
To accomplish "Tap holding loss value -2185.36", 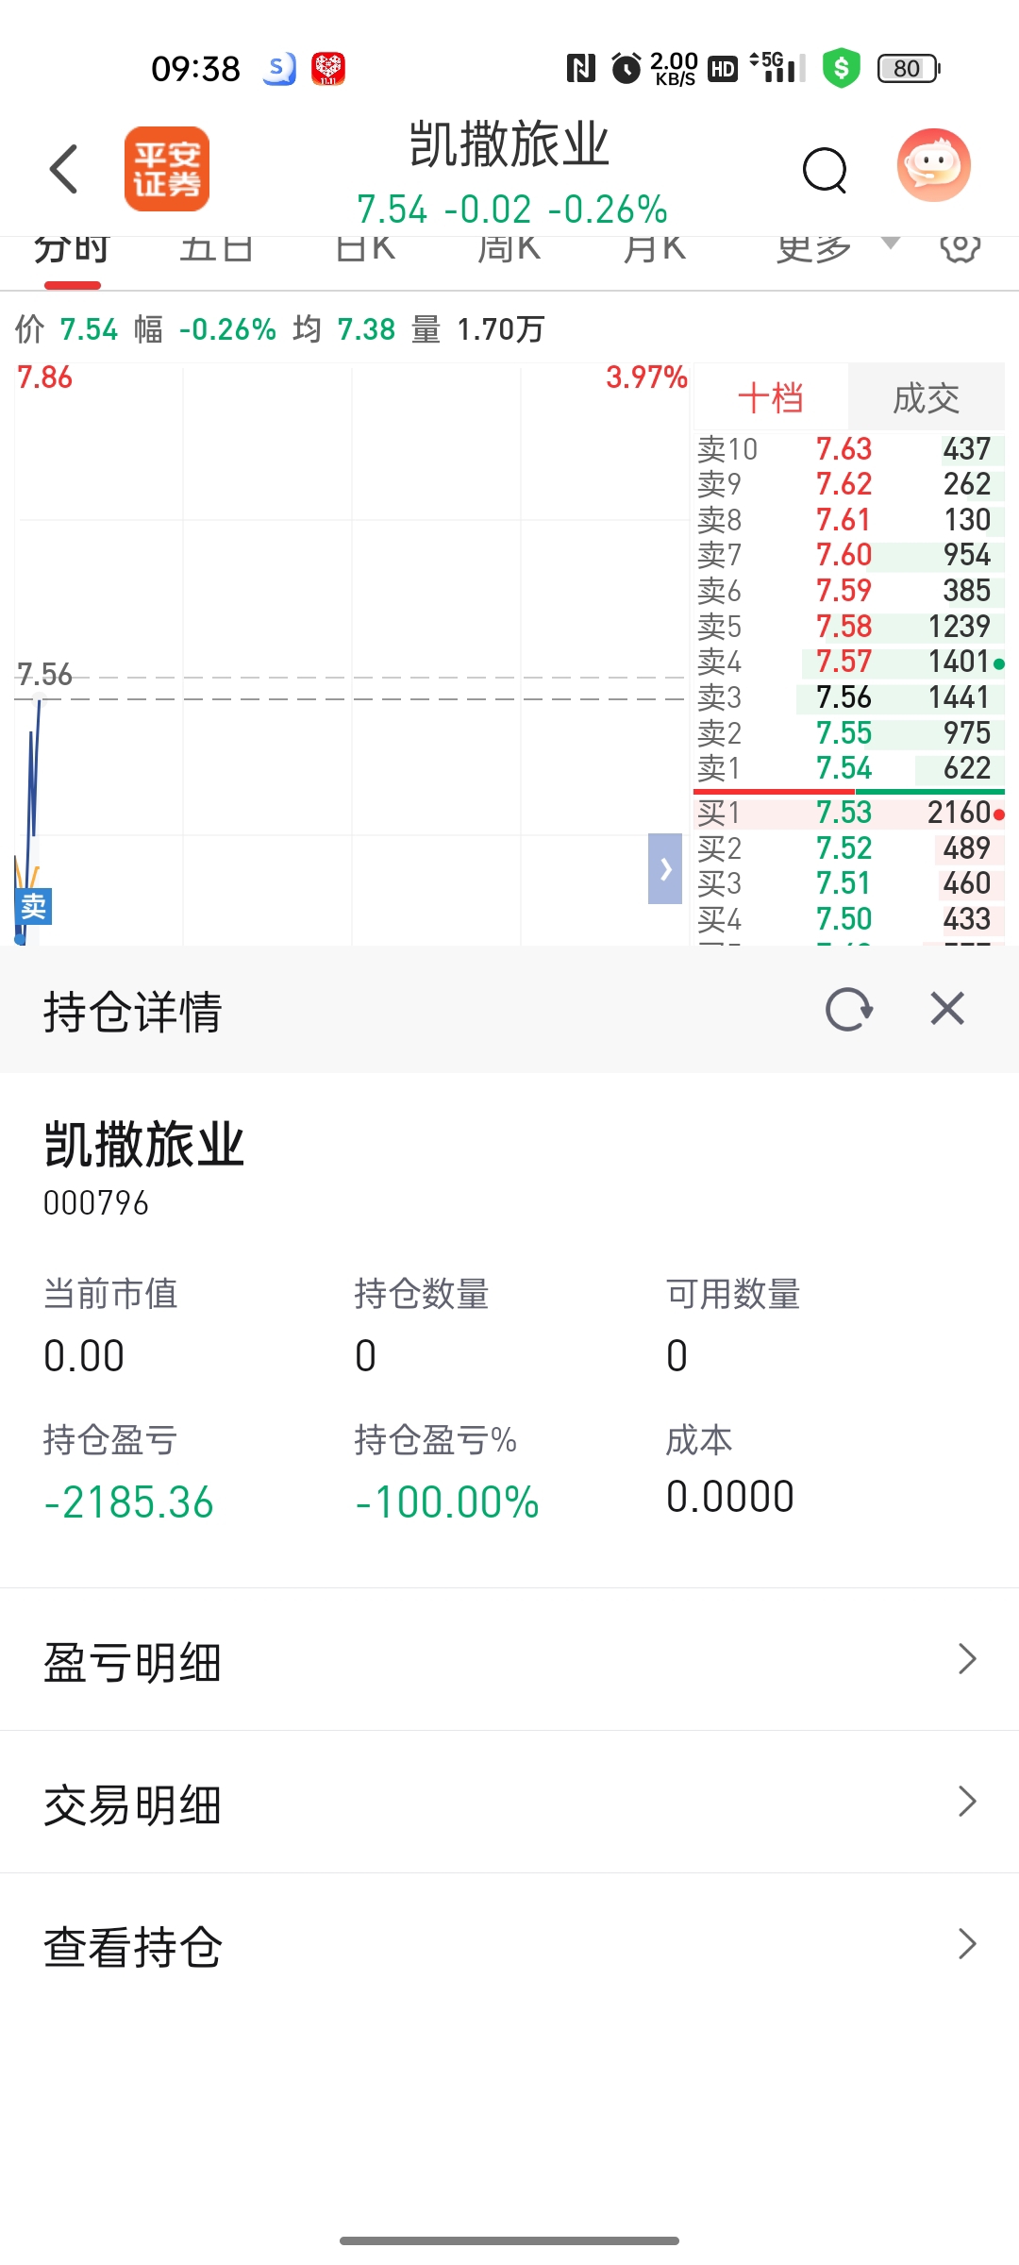I will (129, 1502).
